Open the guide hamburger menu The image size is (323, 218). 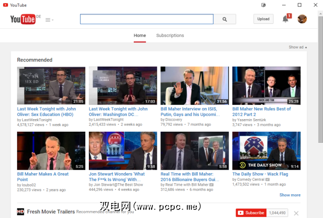point(49,20)
